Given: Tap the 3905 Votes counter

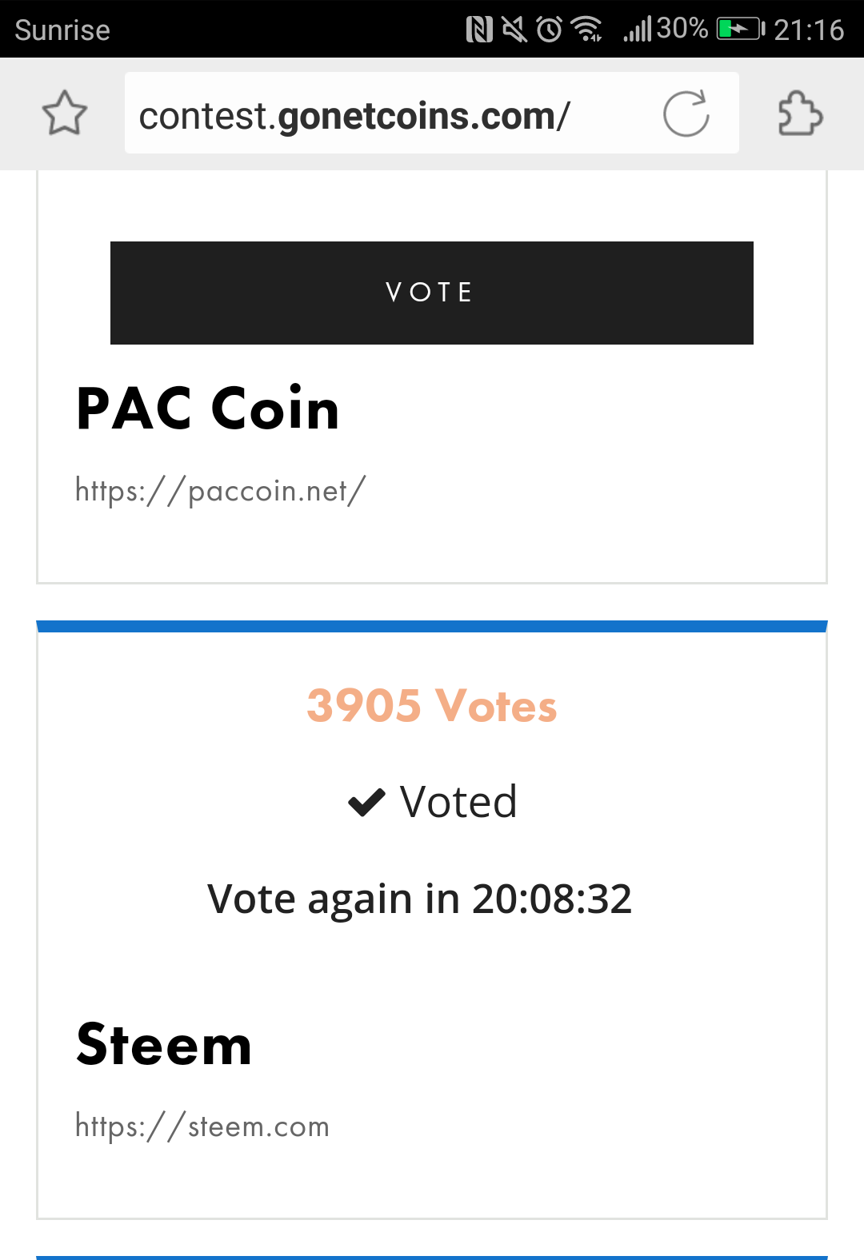Looking at the screenshot, I should [432, 706].
